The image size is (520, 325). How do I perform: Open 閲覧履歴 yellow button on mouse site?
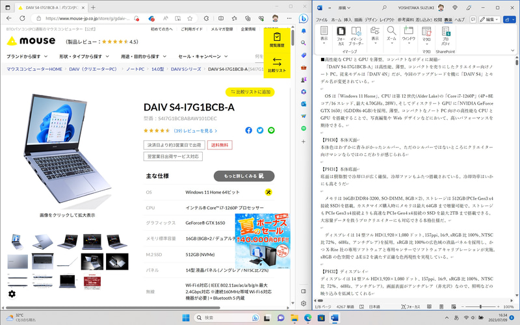coord(277,40)
